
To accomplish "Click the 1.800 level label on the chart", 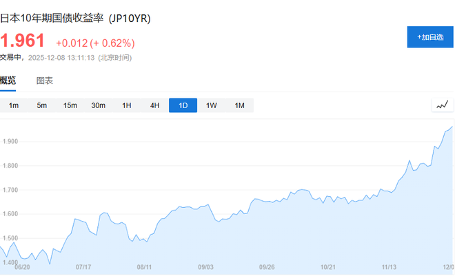I will (14, 165).
